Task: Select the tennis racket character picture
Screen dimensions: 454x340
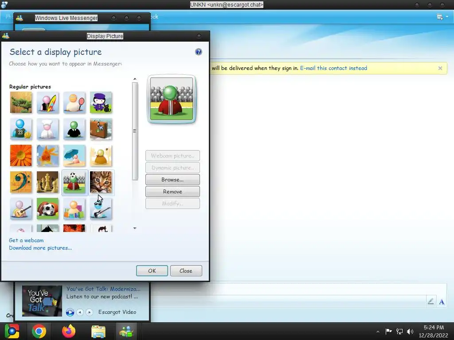Action: [x=74, y=102]
